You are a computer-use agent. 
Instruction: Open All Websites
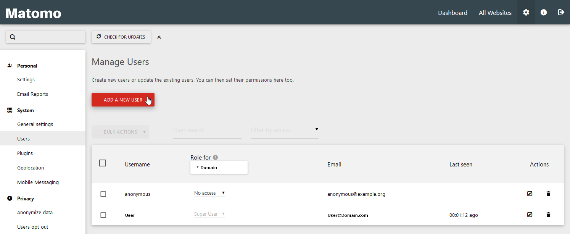[x=495, y=13]
